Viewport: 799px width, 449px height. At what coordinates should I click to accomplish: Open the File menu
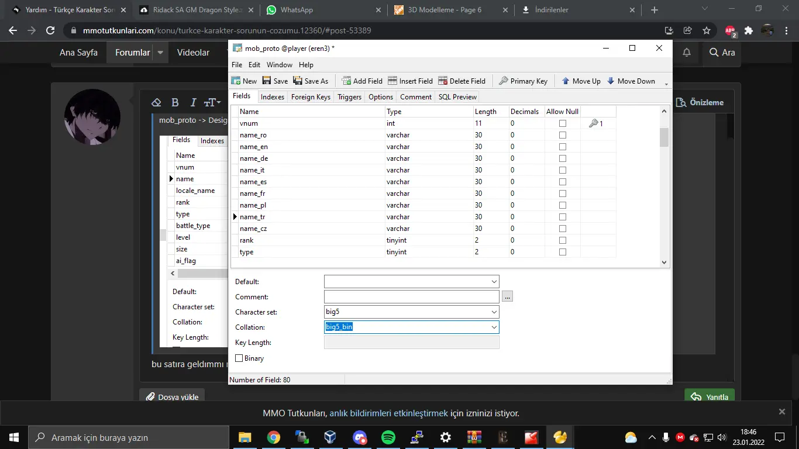[x=237, y=65]
